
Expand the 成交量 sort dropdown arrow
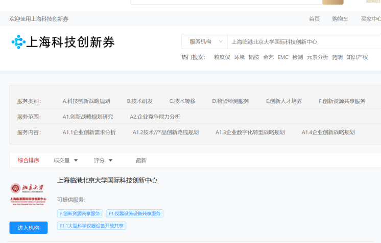(x=76, y=161)
